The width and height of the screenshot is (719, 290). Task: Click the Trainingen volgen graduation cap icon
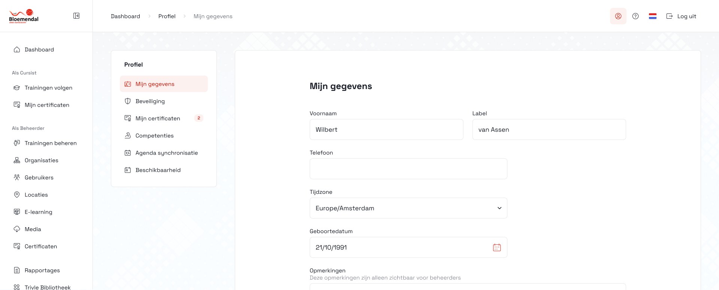(x=17, y=88)
